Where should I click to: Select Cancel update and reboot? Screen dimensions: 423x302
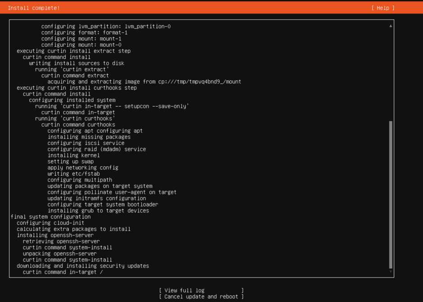click(201, 297)
